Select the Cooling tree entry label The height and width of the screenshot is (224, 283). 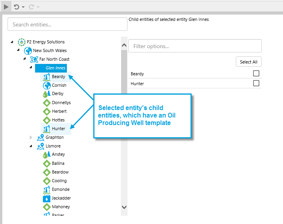[59, 181]
